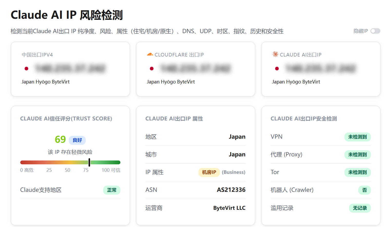Click the (Business) label

click(x=234, y=172)
